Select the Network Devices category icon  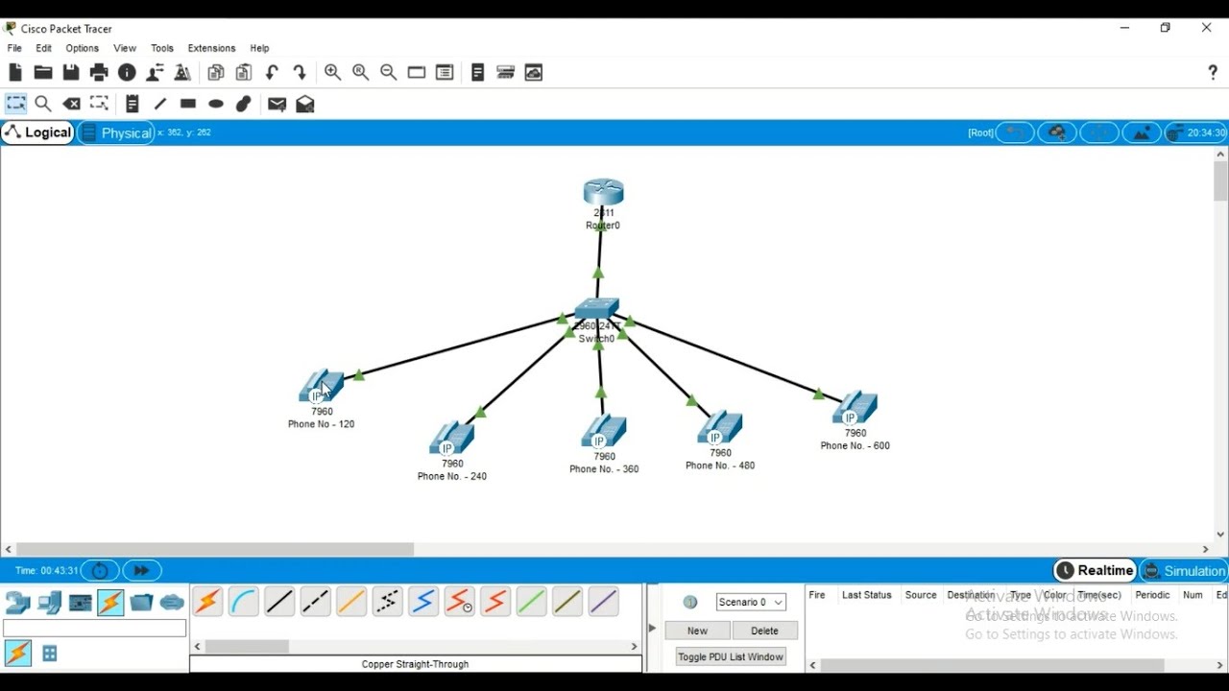point(18,603)
